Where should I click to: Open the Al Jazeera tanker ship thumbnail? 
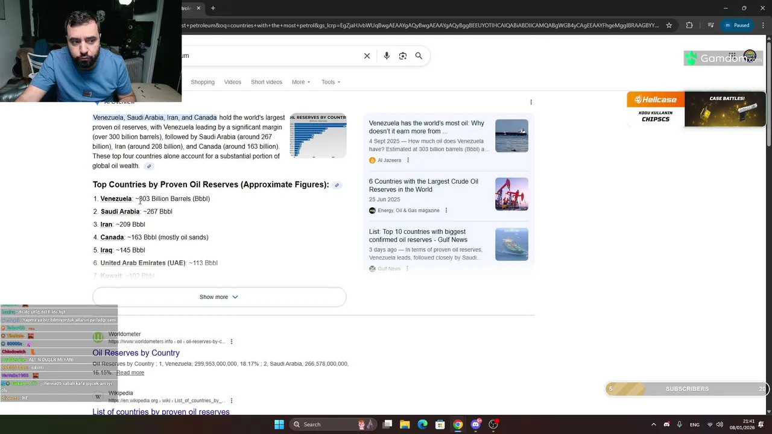(511, 136)
